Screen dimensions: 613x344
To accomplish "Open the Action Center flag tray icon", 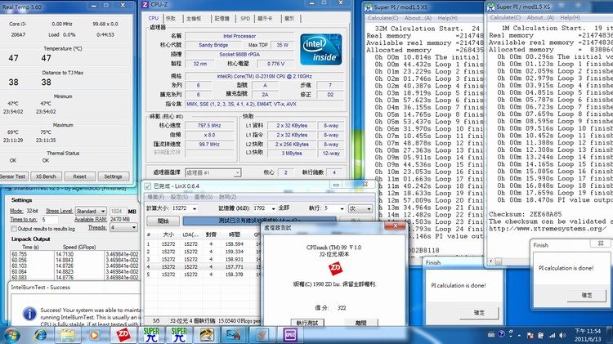I will tap(530, 335).
